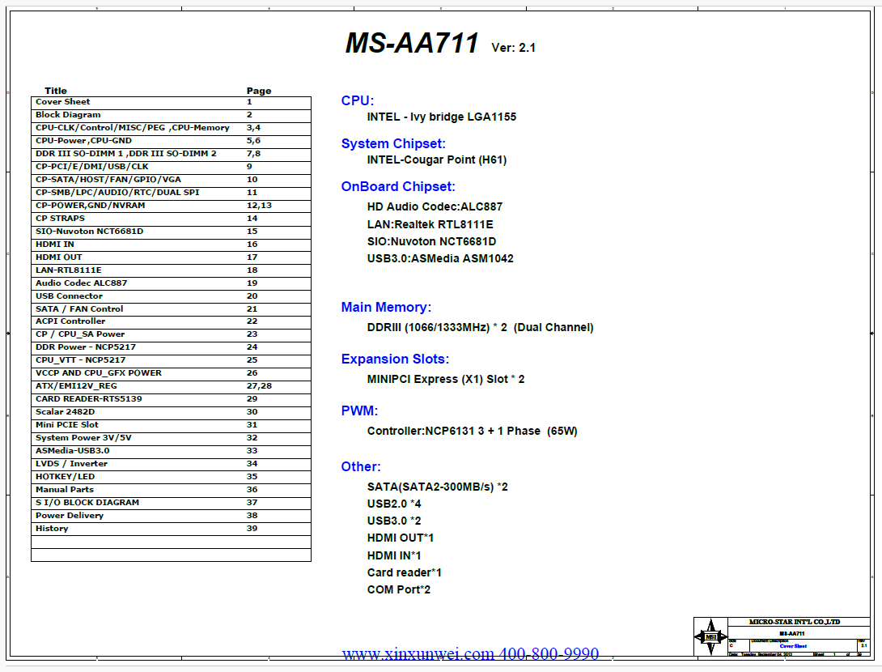882x672 pixels.
Task: Select 'MINIPCI Express (X1) Slot * 2'
Action: click(446, 380)
